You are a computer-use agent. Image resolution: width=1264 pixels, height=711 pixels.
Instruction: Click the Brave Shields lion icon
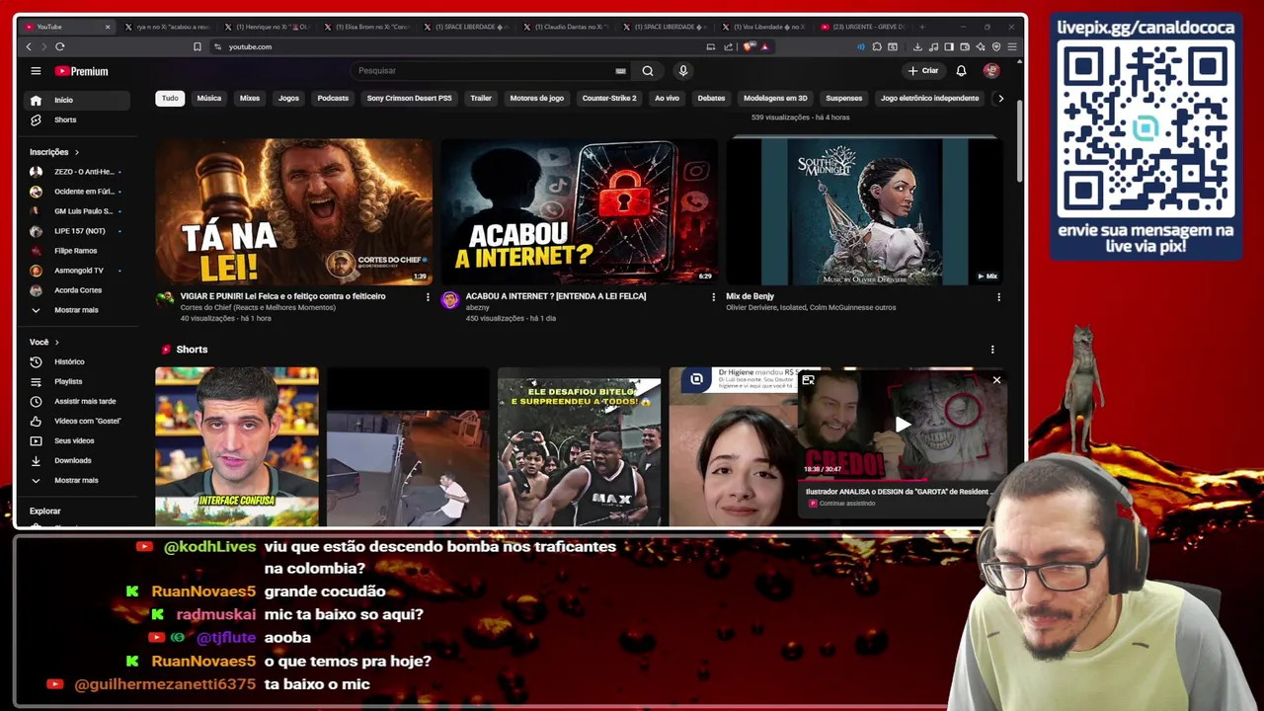tap(750, 46)
